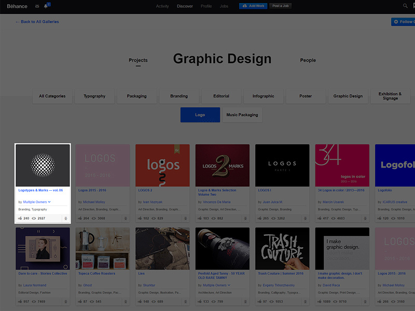
Task: Select the Branding category filter
Action: 179,96
